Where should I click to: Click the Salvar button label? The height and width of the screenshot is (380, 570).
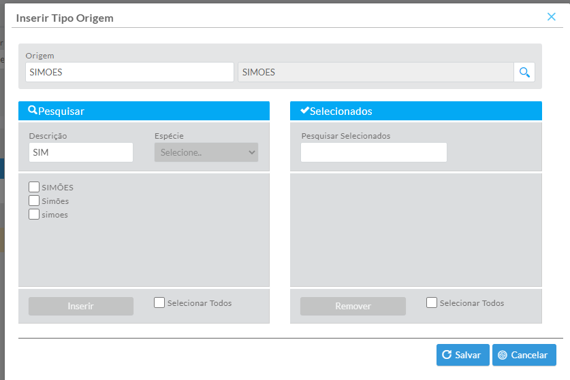[x=468, y=355]
